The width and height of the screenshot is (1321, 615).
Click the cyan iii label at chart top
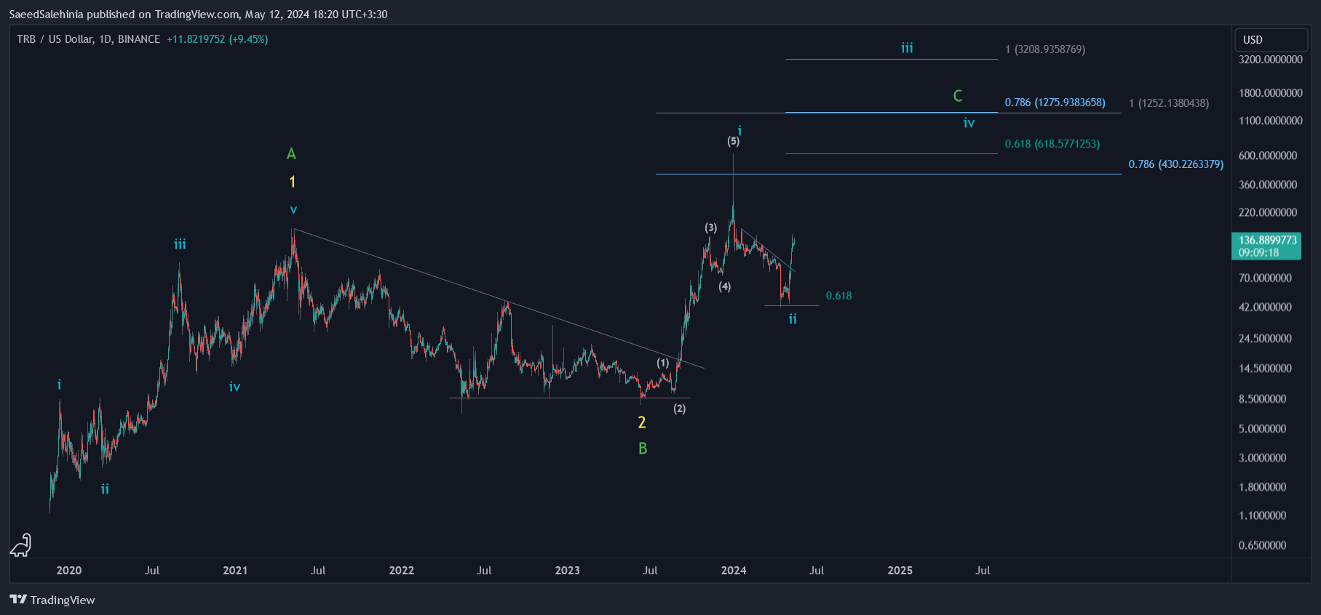click(x=907, y=48)
